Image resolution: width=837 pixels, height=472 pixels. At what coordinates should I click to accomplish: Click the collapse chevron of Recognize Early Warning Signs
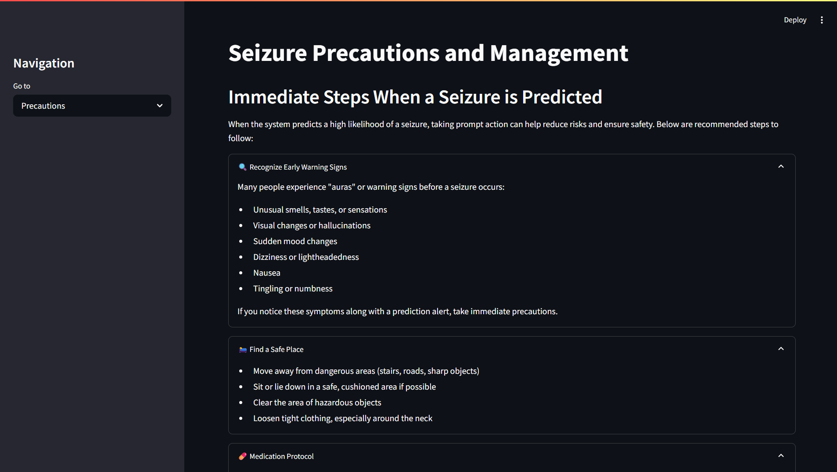pyautogui.click(x=781, y=167)
